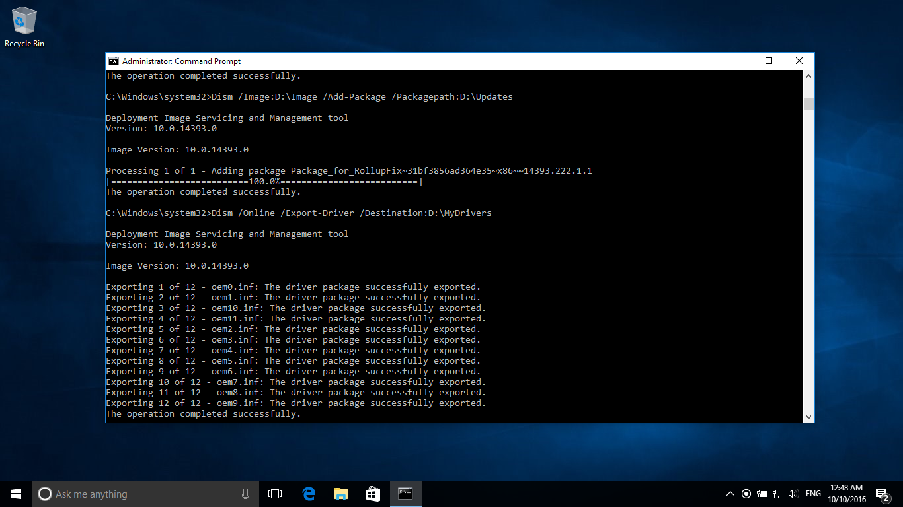Activate the Cortana microphone icon
This screenshot has height=507, width=903.
pos(246,494)
